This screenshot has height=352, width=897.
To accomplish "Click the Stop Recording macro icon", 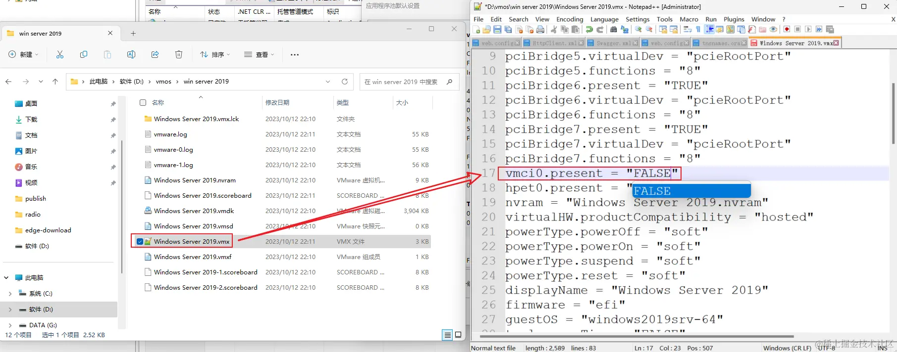I will 797,30.
